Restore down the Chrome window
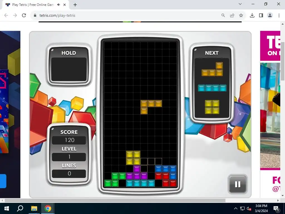This screenshot has width=285, height=214. click(x=266, y=4)
